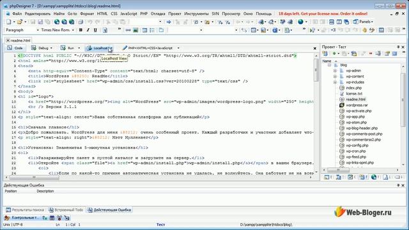
Task: Toggle Underline formatting
Action: click(x=95, y=30)
